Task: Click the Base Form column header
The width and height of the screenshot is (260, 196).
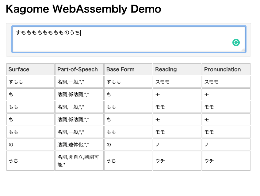Action: 128,69
